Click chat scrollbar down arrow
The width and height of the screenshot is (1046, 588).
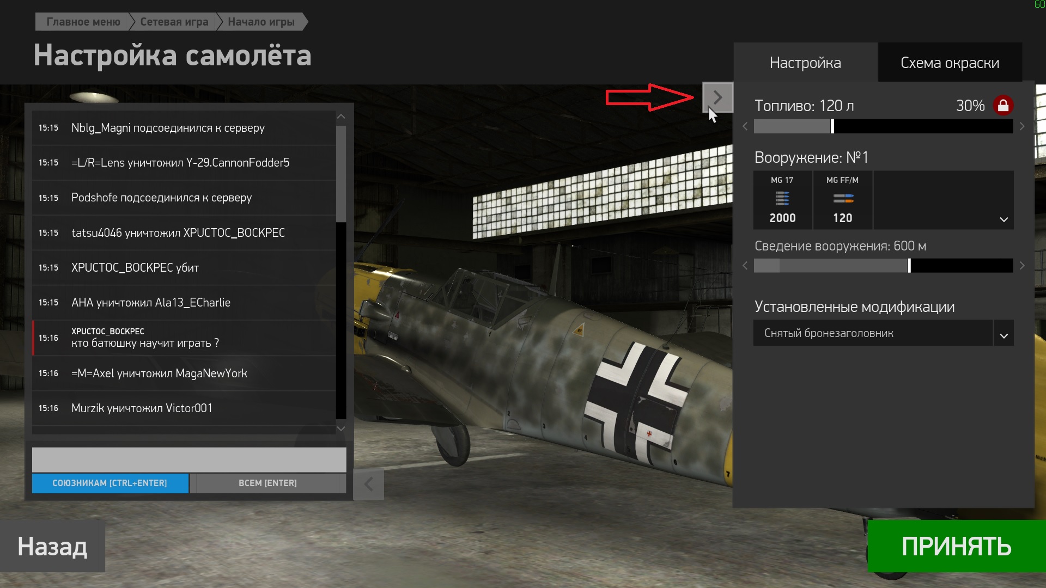point(341,428)
